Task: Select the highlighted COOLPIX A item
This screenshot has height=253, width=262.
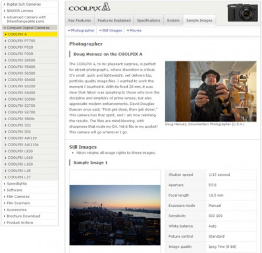Action: (30, 34)
